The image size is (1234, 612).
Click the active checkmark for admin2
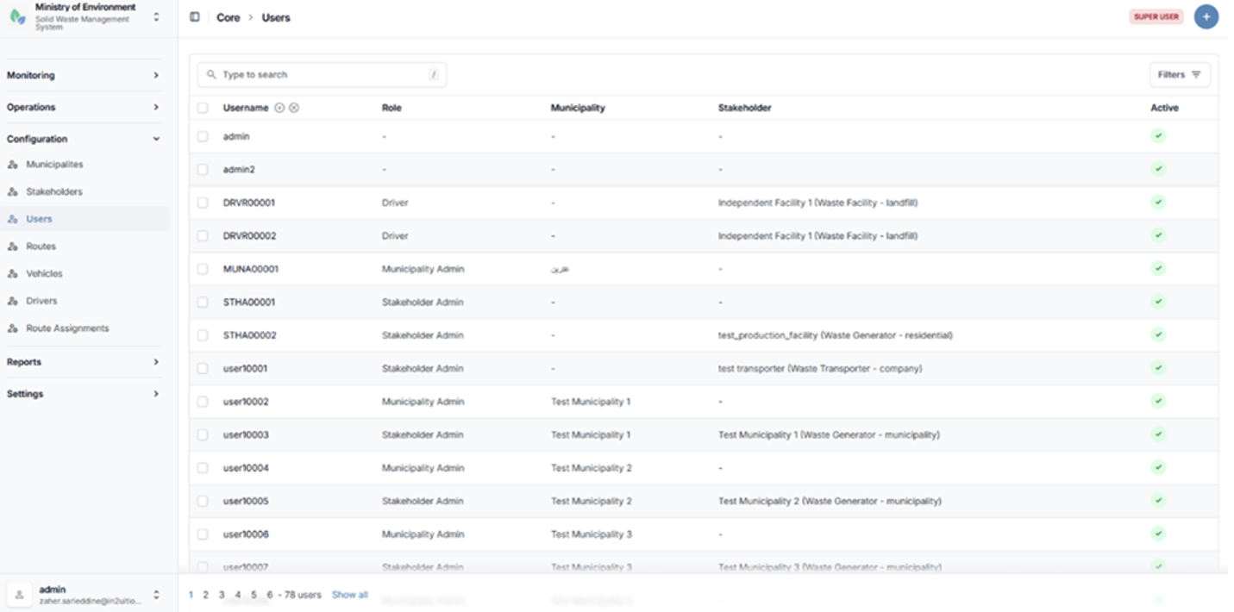(1158, 169)
